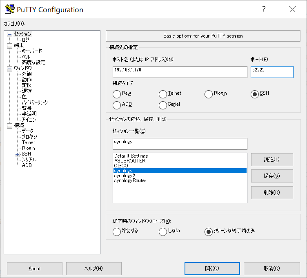Choose しない for window close on exit
The image size is (307, 278).
pos(163,232)
